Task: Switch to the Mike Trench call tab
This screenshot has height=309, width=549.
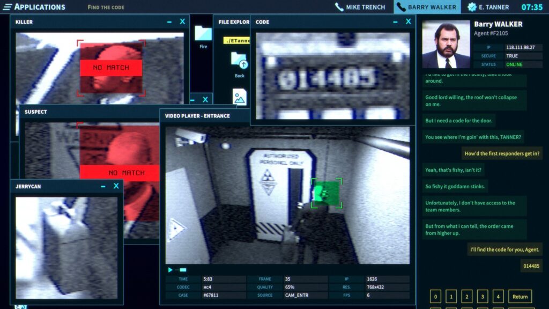Action: [x=360, y=7]
